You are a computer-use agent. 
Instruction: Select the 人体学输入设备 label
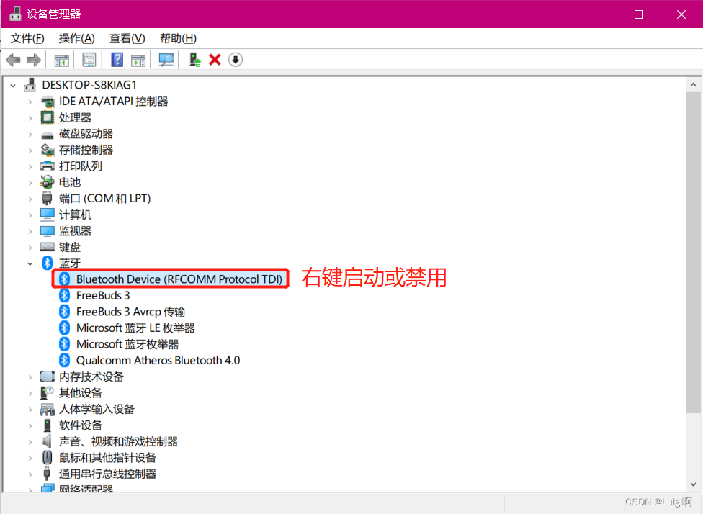click(97, 409)
